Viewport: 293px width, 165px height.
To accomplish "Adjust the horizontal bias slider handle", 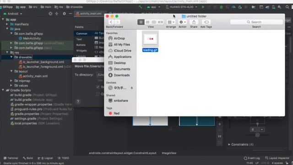I will coord(257,135).
